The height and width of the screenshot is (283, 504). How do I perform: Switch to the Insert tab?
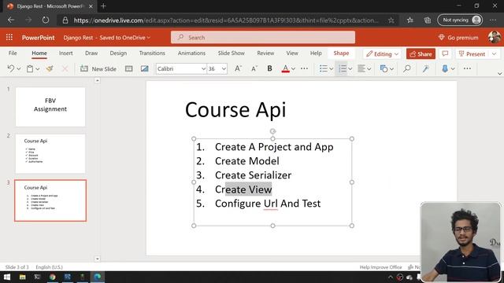(66, 53)
